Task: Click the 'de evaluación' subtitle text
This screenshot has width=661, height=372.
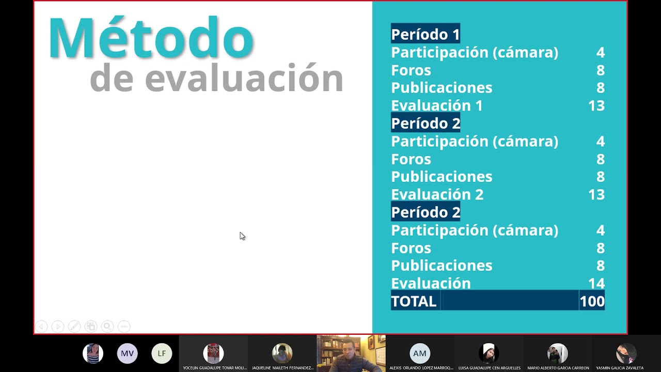Action: 216,78
